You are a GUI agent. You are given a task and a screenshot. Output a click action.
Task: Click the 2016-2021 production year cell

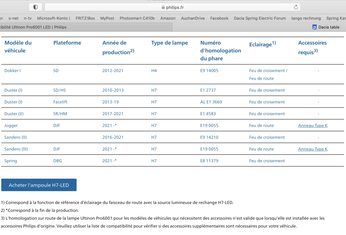113,137
